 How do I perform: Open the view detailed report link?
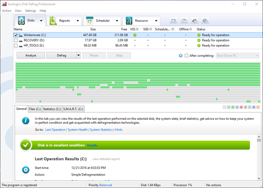(106, 159)
